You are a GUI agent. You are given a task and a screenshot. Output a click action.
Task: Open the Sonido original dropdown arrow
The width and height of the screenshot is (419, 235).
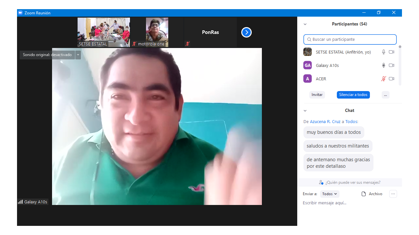pyautogui.click(x=78, y=55)
